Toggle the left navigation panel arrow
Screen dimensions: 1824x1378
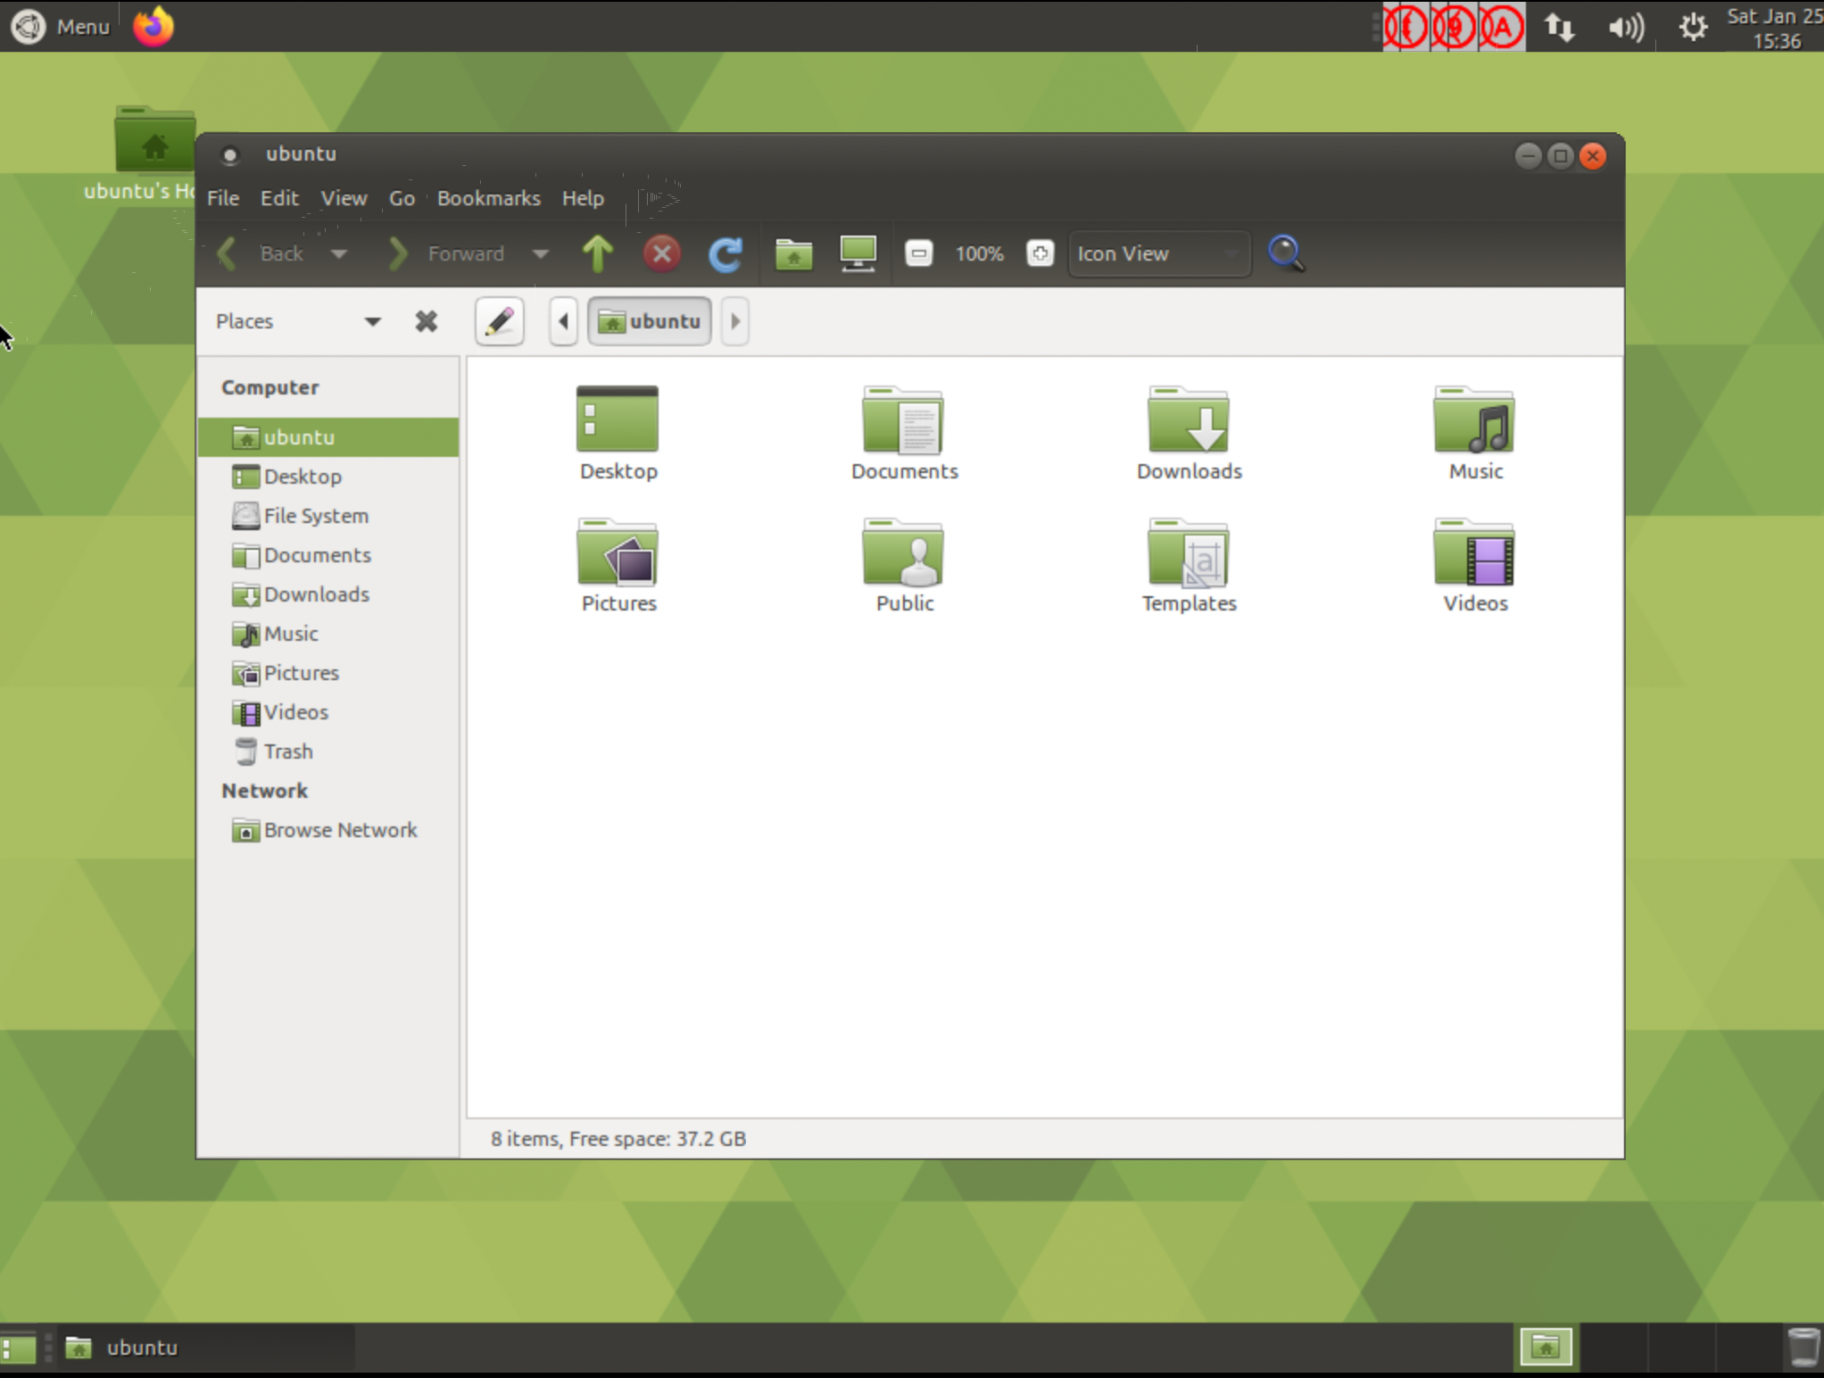tap(565, 321)
